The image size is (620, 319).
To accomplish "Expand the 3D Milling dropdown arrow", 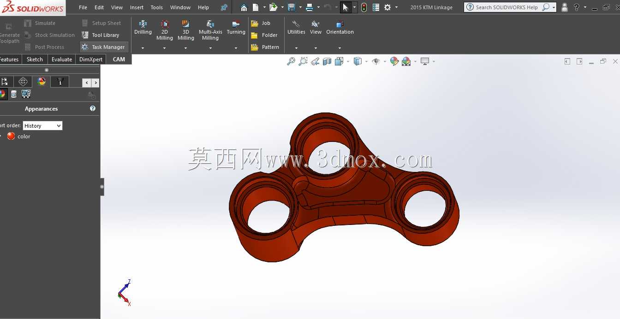I will coord(185,48).
